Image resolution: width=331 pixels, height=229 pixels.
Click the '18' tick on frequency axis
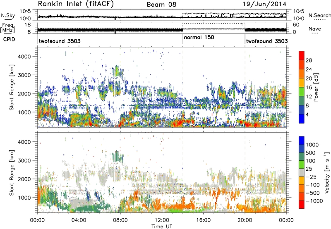28,25
